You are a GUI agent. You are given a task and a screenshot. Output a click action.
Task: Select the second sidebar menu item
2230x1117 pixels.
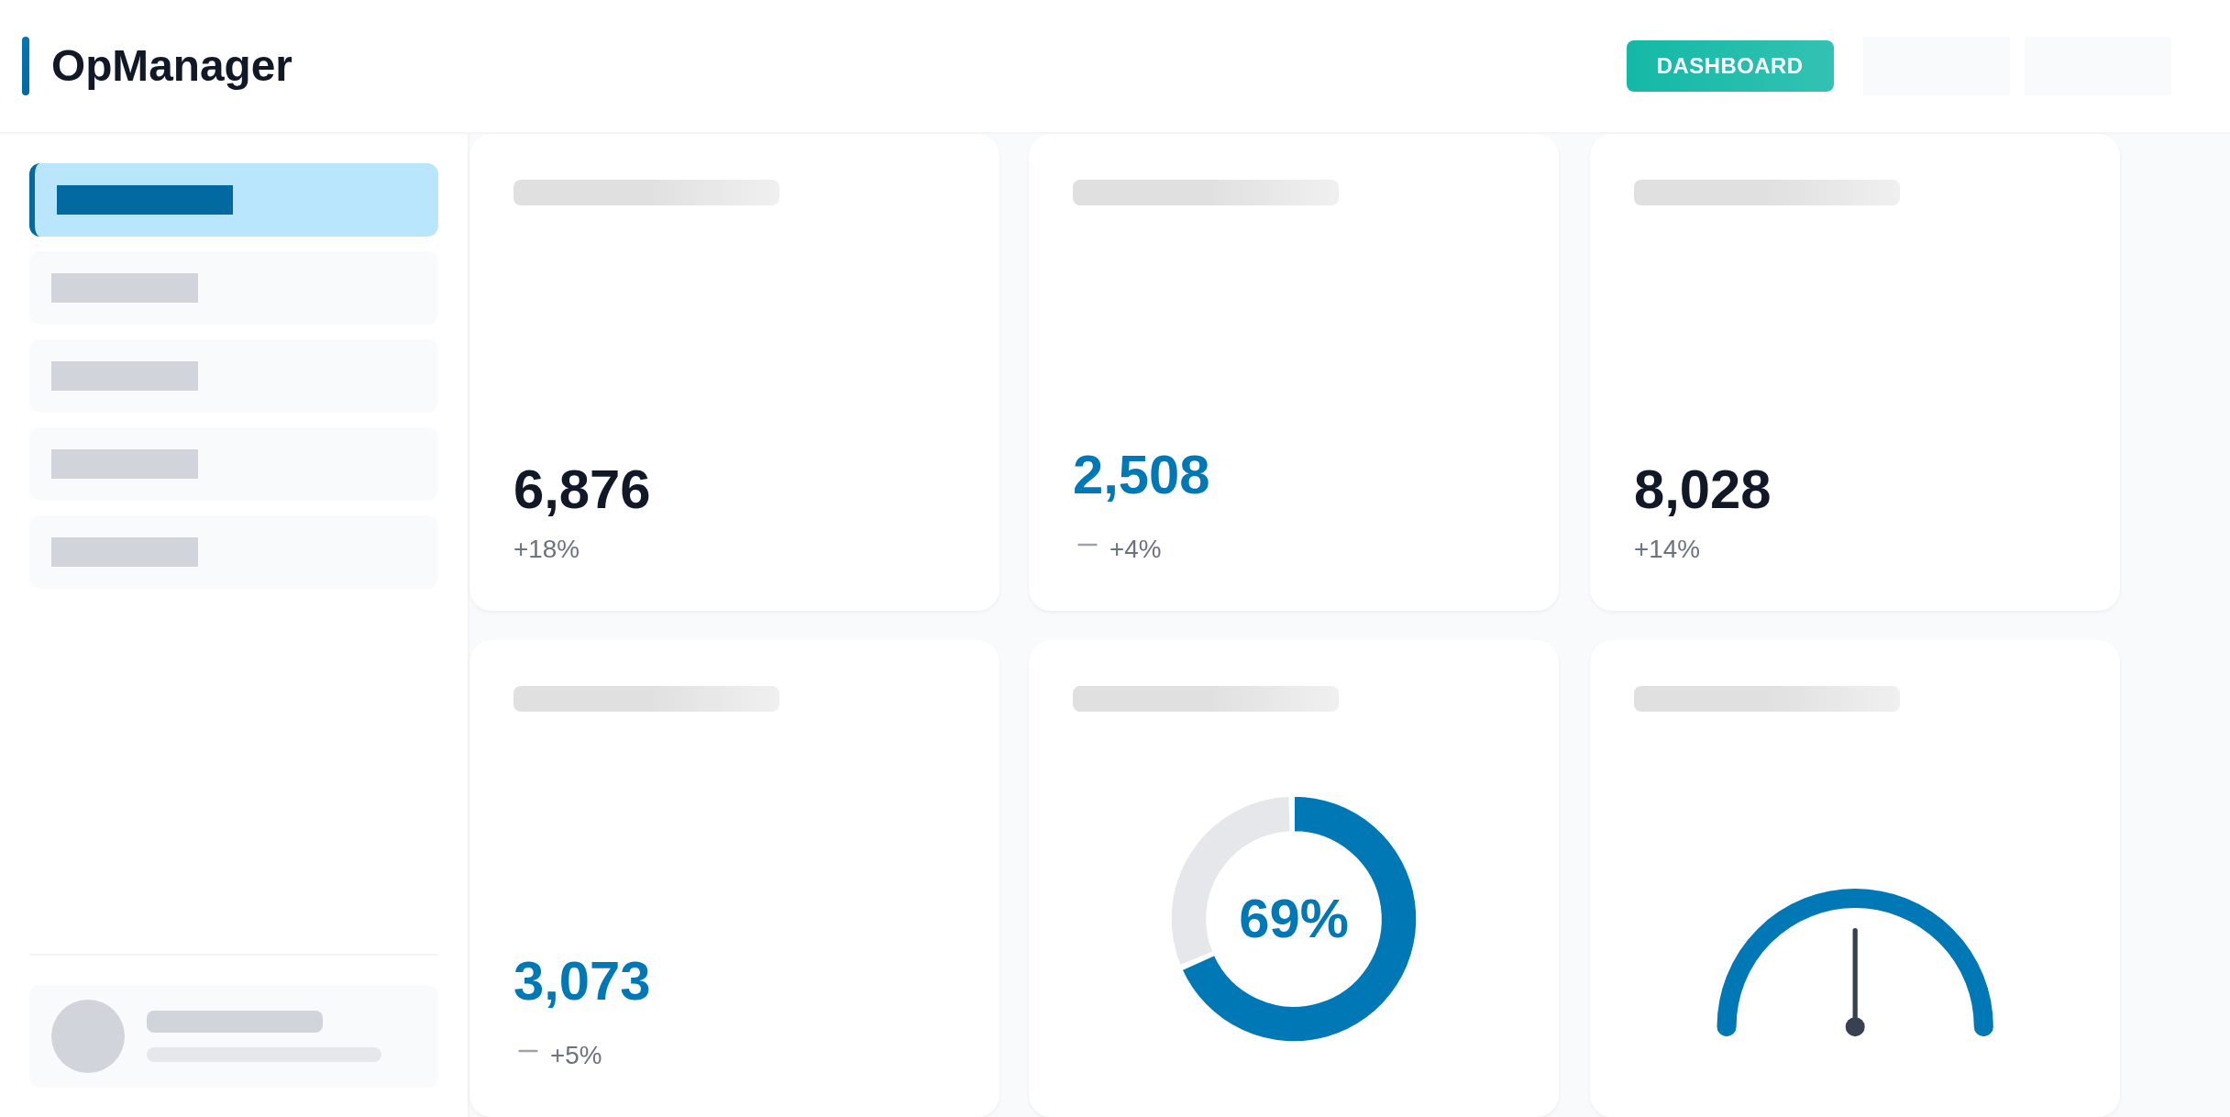point(234,288)
